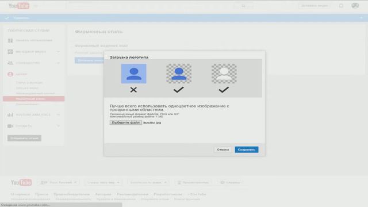Open the Канал section in the sidebar

[21, 74]
